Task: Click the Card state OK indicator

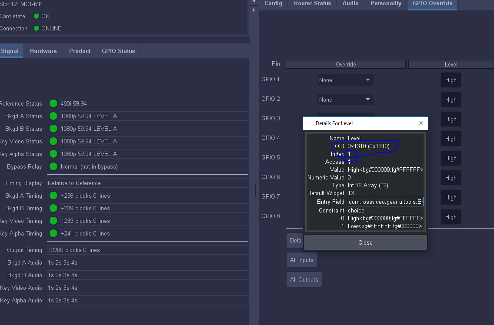Action: (37, 16)
